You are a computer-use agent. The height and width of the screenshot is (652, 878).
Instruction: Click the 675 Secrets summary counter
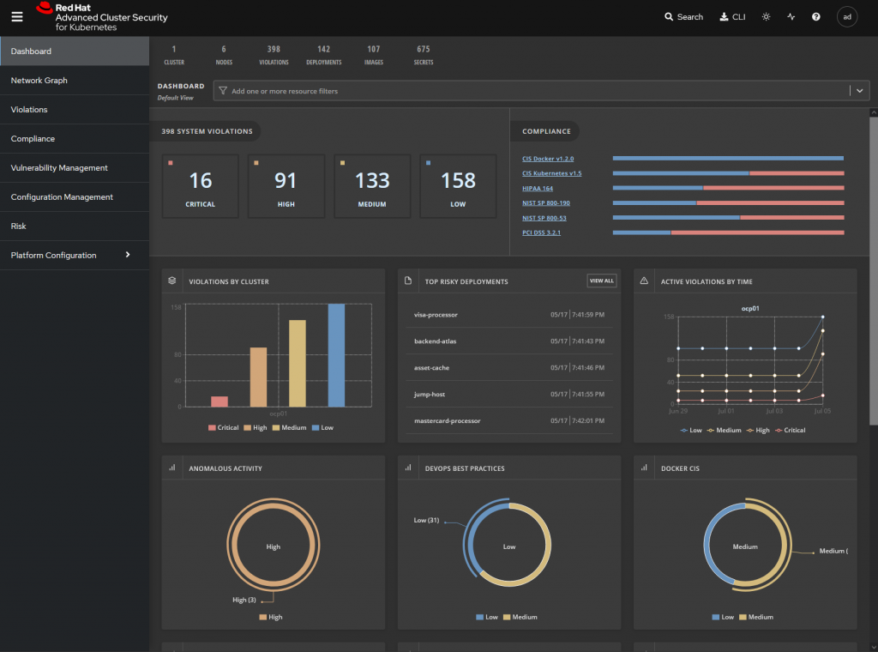424,55
